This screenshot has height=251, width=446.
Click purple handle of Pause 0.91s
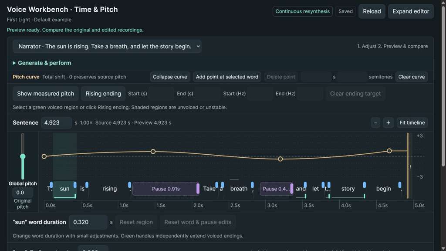tap(198, 189)
